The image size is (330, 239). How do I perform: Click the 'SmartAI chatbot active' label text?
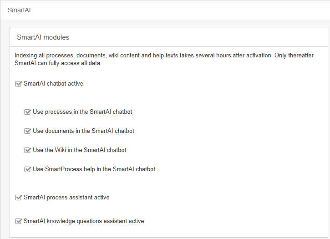pos(53,84)
